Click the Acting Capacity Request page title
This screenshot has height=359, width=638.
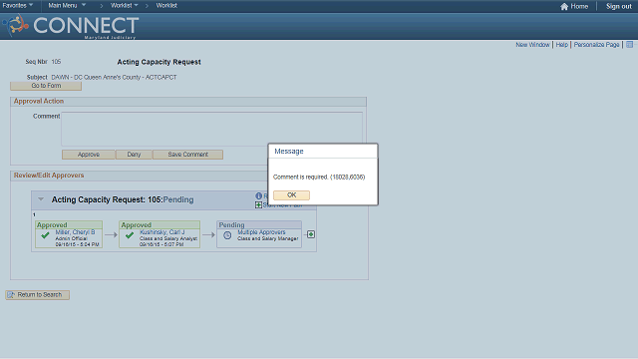[159, 62]
